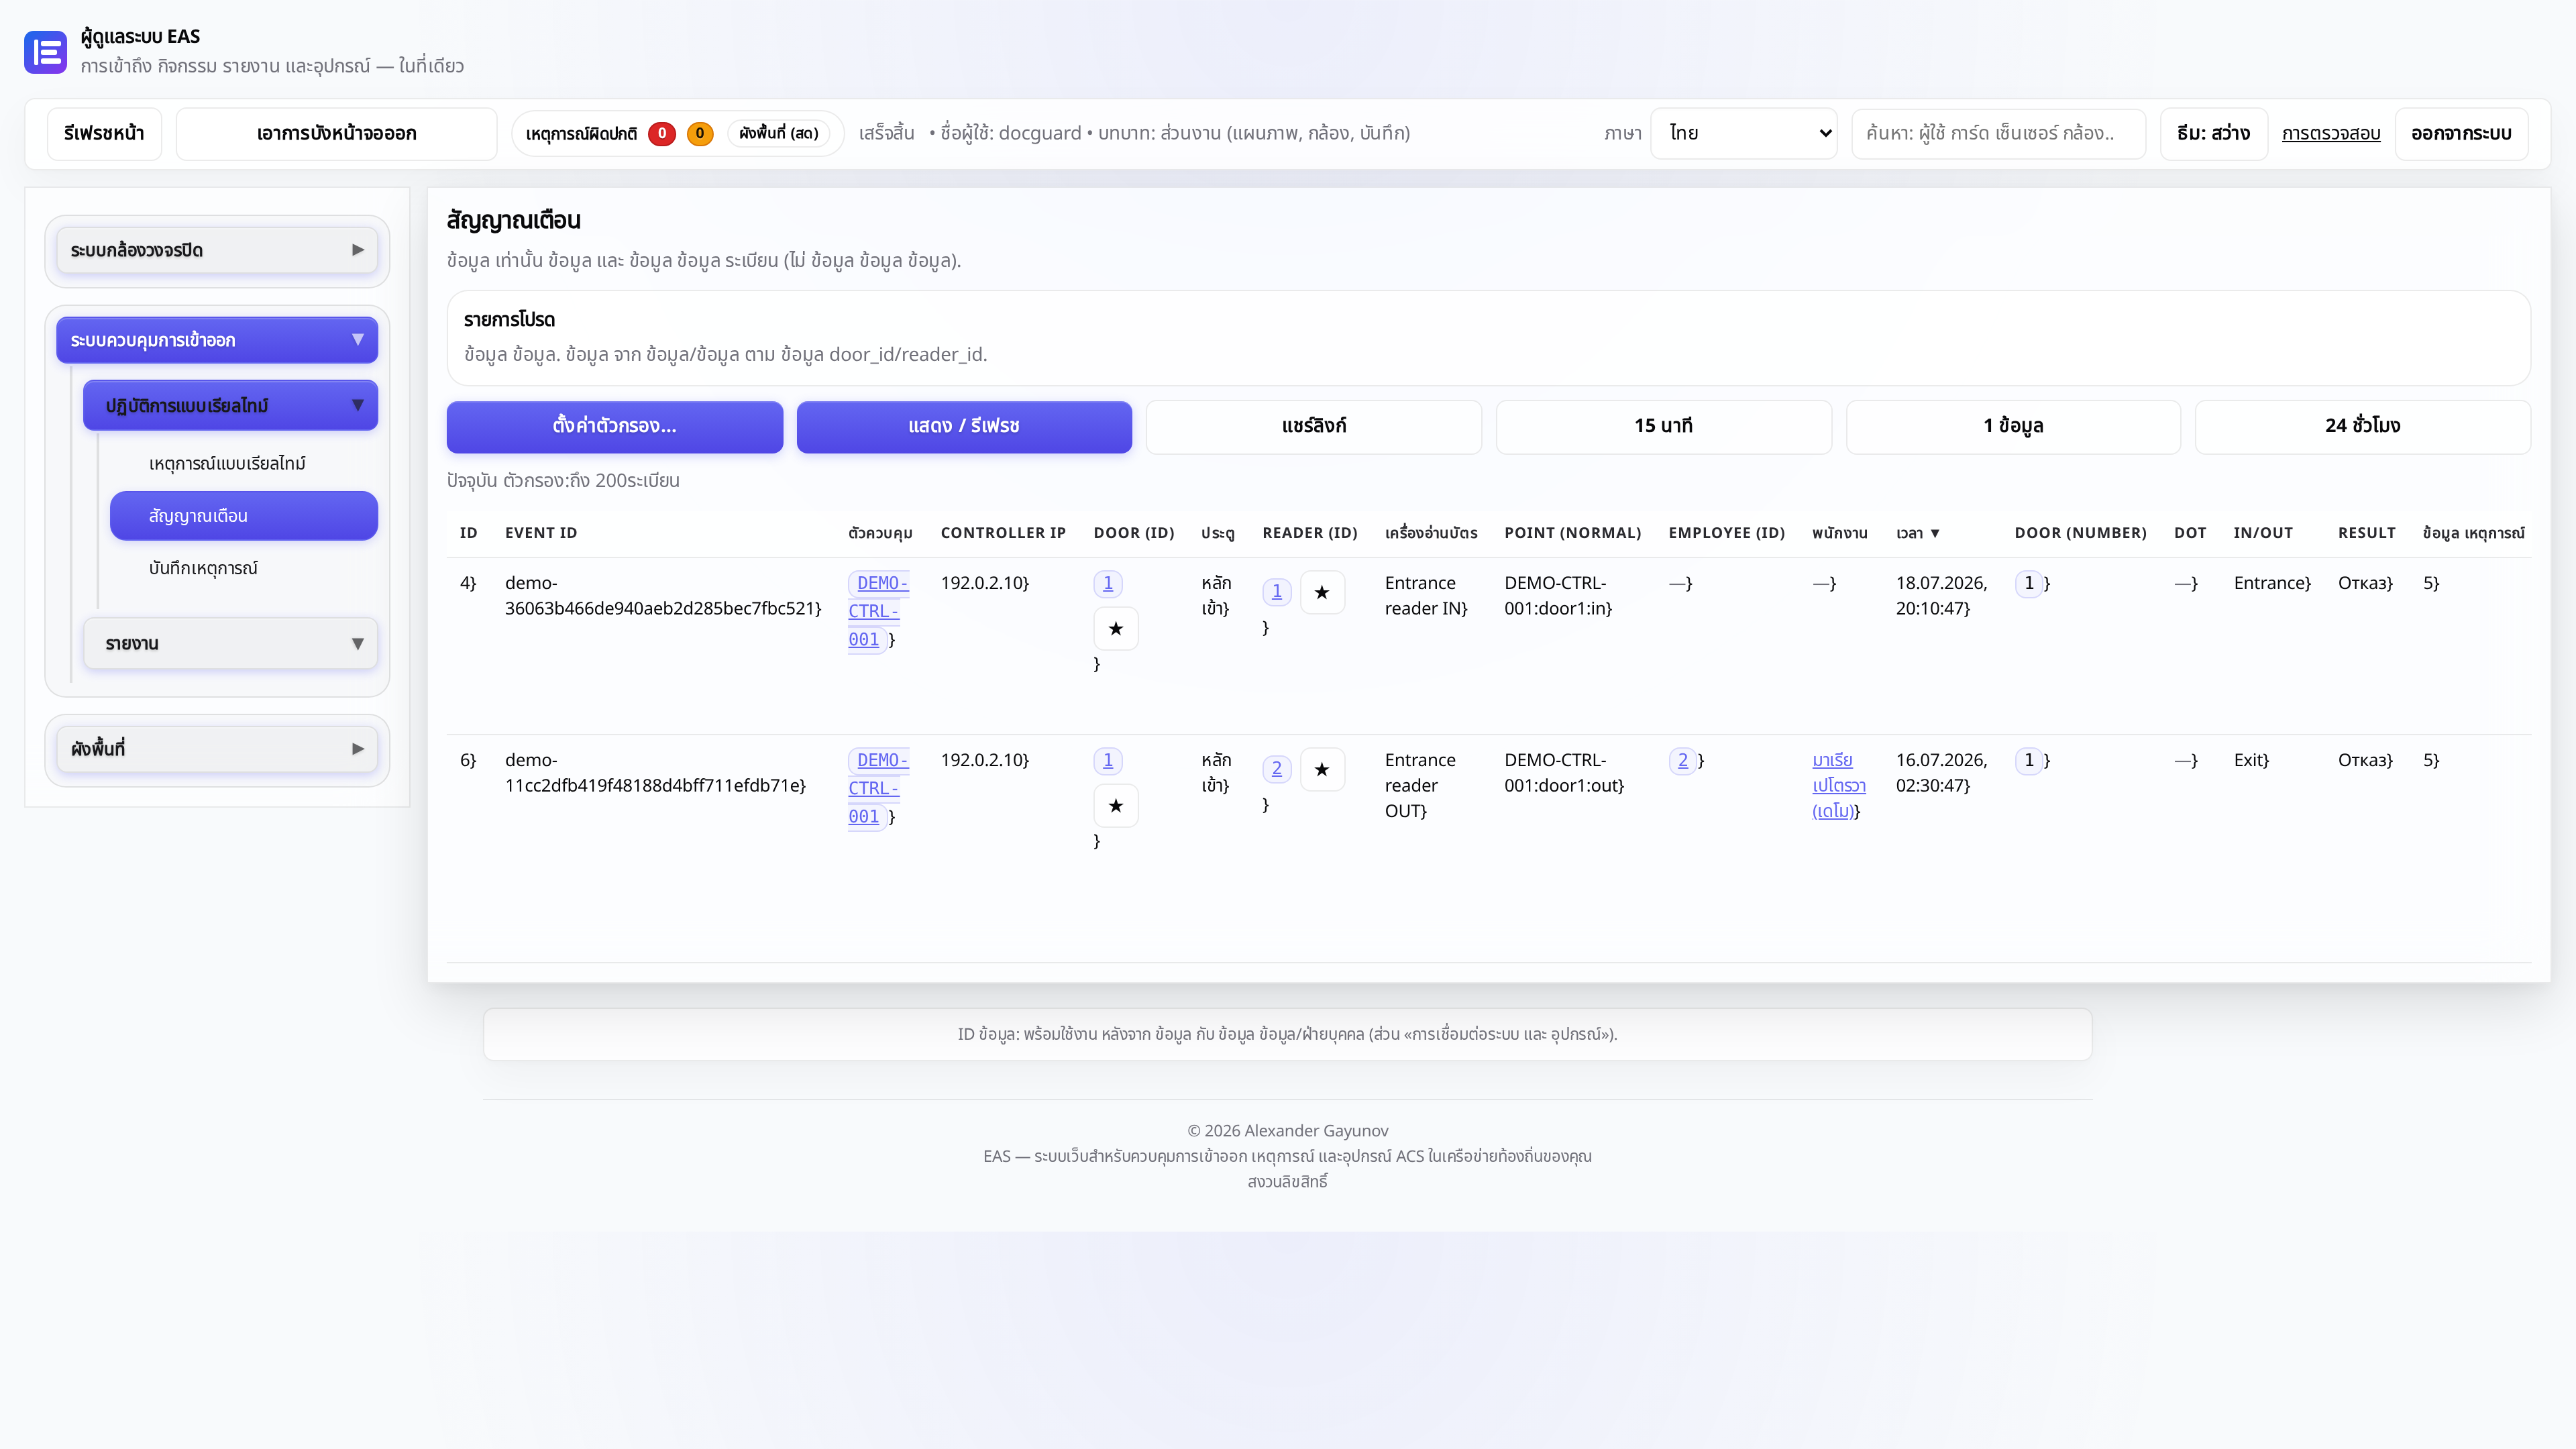Star reader 1 in the first event row
Viewport: 2576px width, 1449px height.
[1322, 592]
